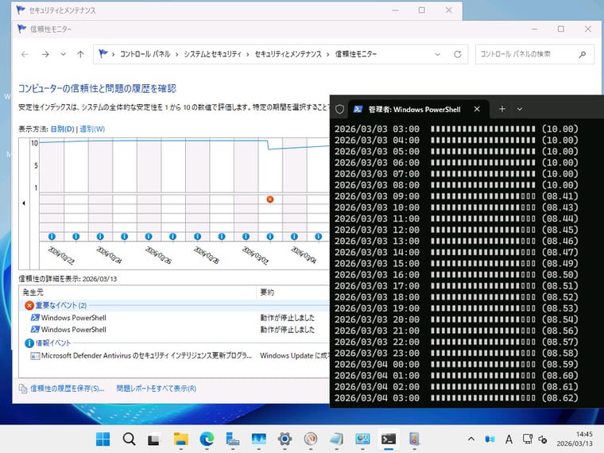
Task: Open システムとセキュリティ breadcrumb
Action: point(212,54)
